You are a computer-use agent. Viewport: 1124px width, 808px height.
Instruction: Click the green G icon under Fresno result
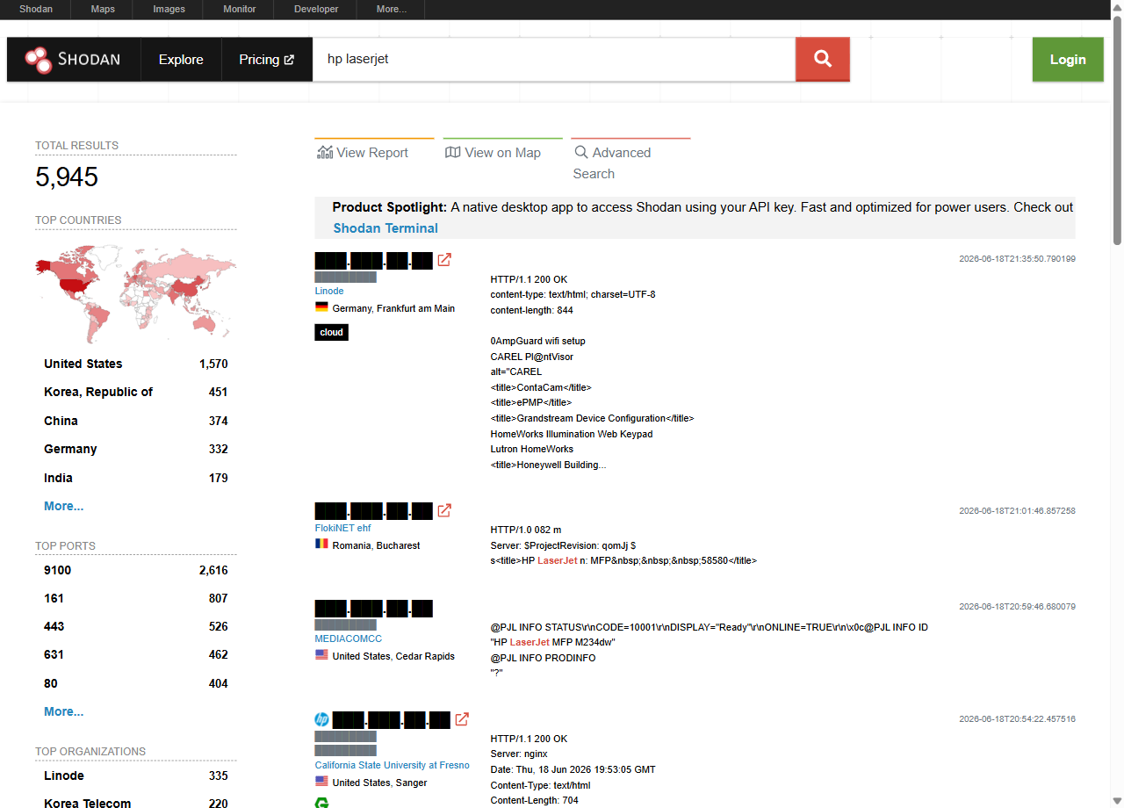click(321, 802)
